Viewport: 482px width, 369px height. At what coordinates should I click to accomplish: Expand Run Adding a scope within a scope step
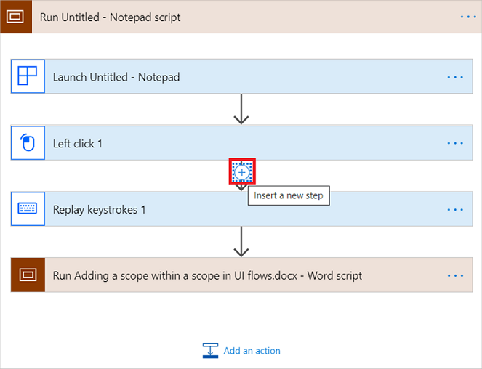point(241,275)
